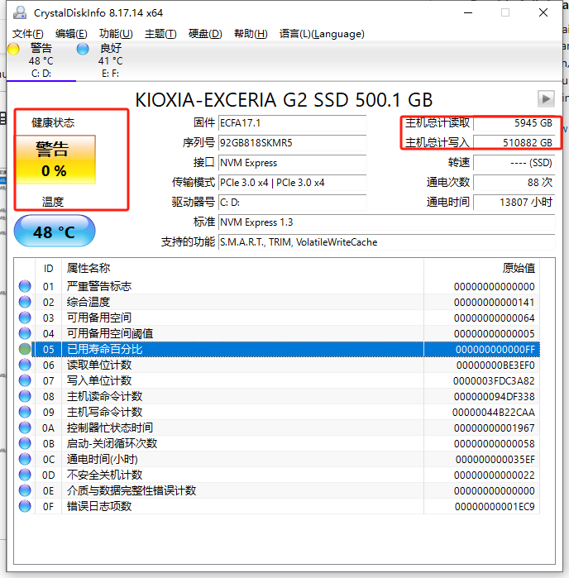Close the CrystalDiskInfo window
Viewport: 569px width, 578px height.
click(543, 13)
